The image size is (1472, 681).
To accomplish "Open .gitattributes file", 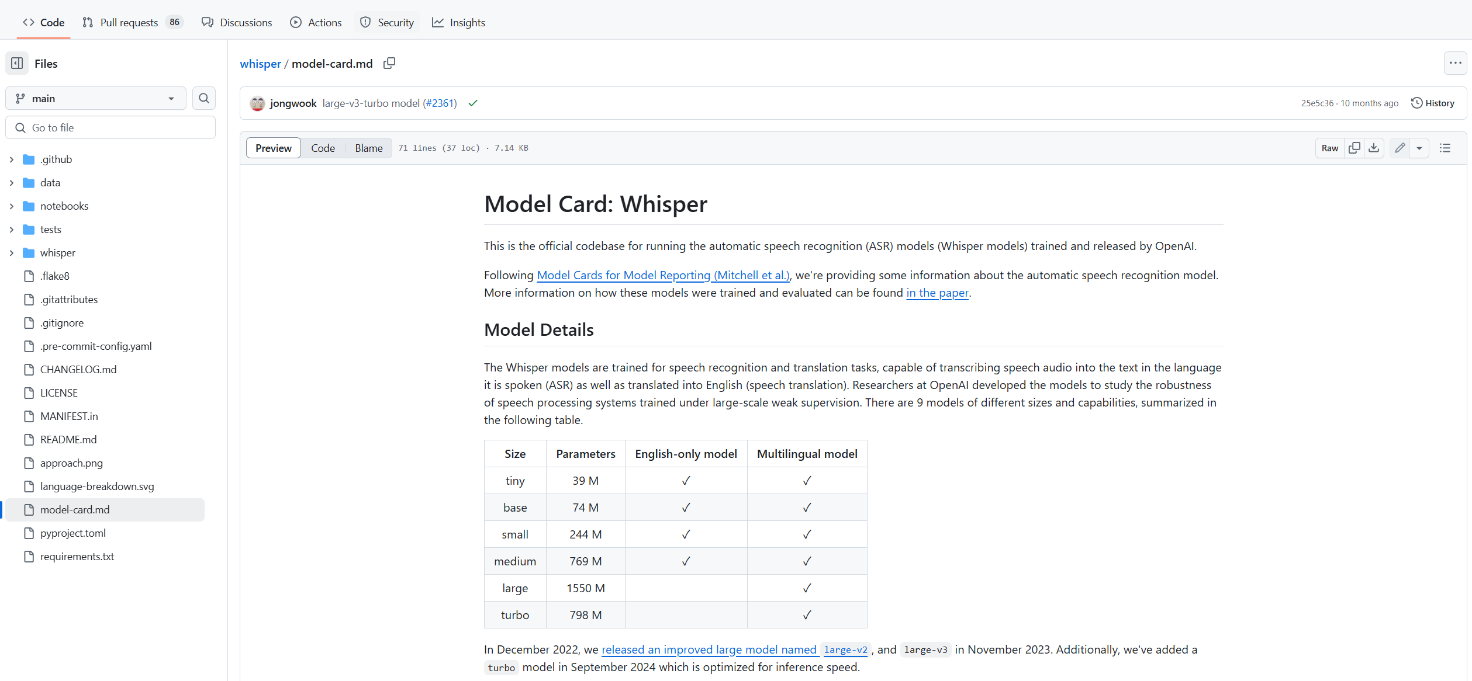I will 69,300.
